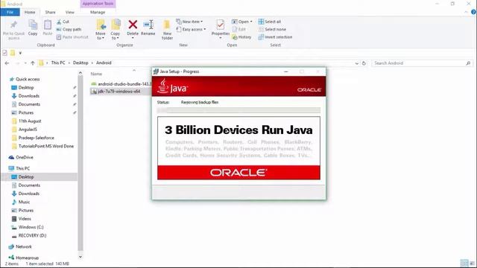Viewport: 477px width, 268px height.
Task: Click the Paste ribbon icon
Action: (x=48, y=25)
